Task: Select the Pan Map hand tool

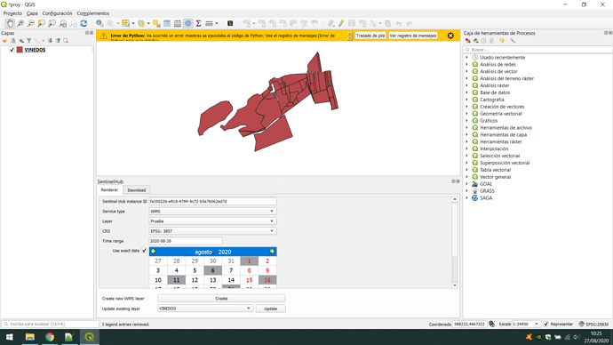Action: [x=10, y=23]
